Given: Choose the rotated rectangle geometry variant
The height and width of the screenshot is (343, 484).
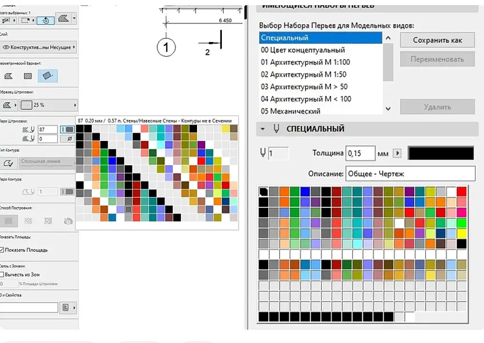Looking at the screenshot, I should click(47, 76).
